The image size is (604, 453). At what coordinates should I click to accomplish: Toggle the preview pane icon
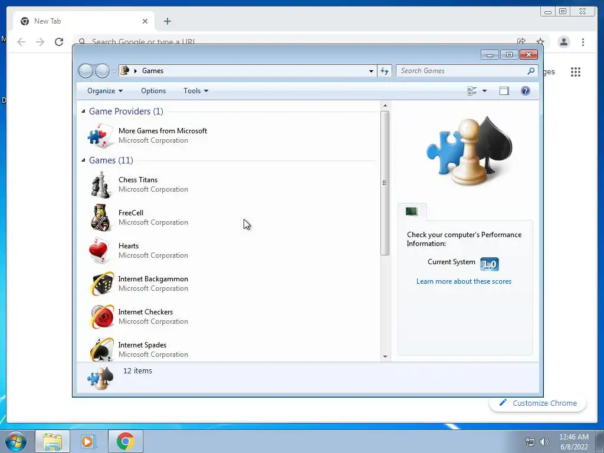click(504, 91)
